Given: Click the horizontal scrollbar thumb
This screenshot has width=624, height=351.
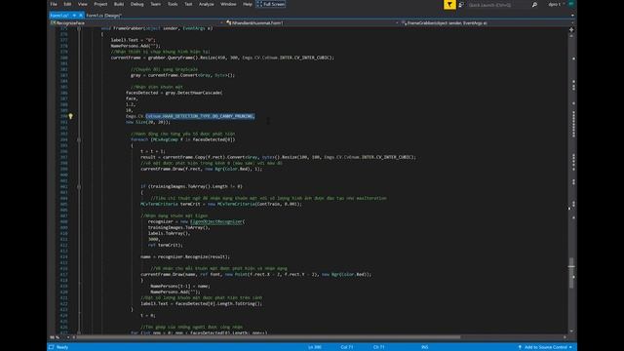Looking at the screenshot, I should pyautogui.click(x=269, y=337).
